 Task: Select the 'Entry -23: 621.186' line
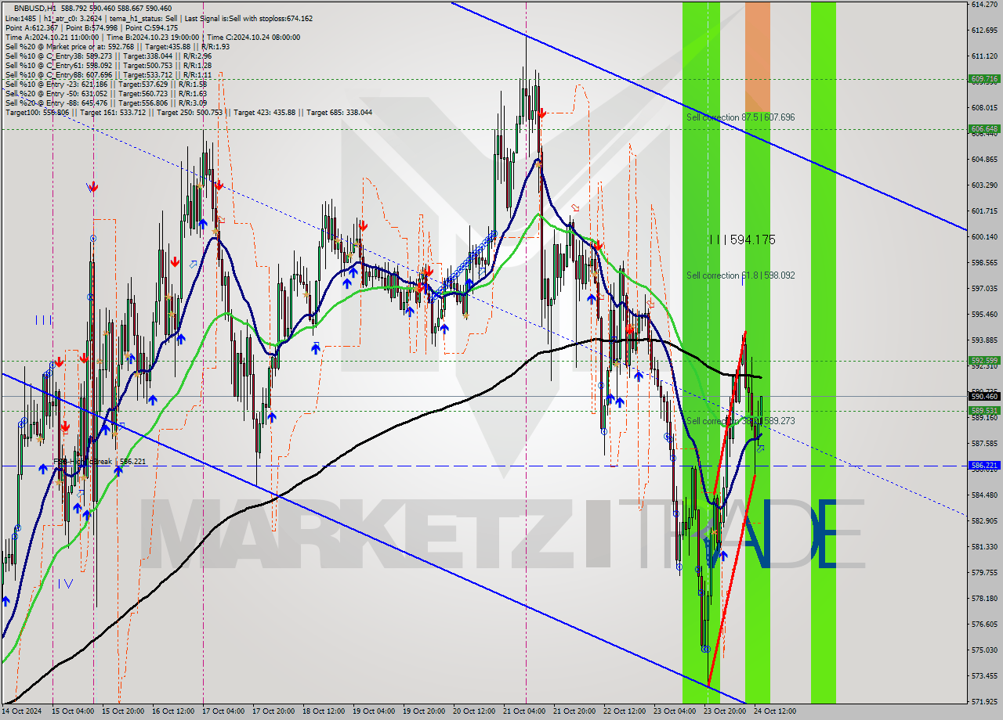coord(106,84)
